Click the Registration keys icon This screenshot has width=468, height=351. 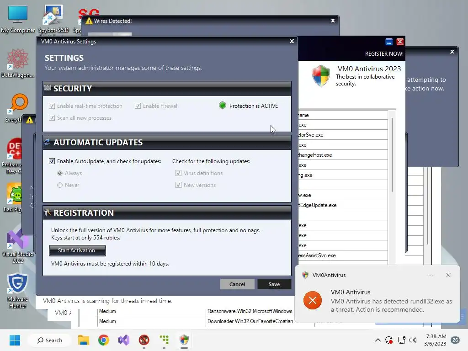point(48,213)
